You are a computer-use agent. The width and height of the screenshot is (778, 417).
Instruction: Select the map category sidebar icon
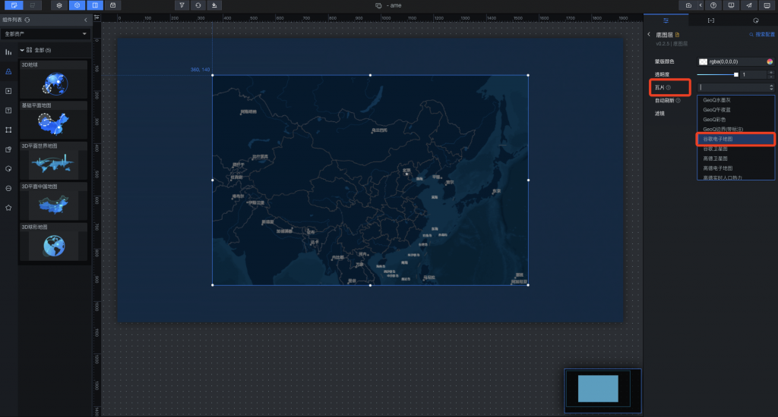click(x=8, y=71)
